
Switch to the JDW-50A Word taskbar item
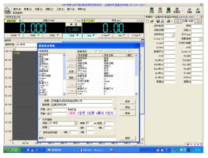coord(92,150)
